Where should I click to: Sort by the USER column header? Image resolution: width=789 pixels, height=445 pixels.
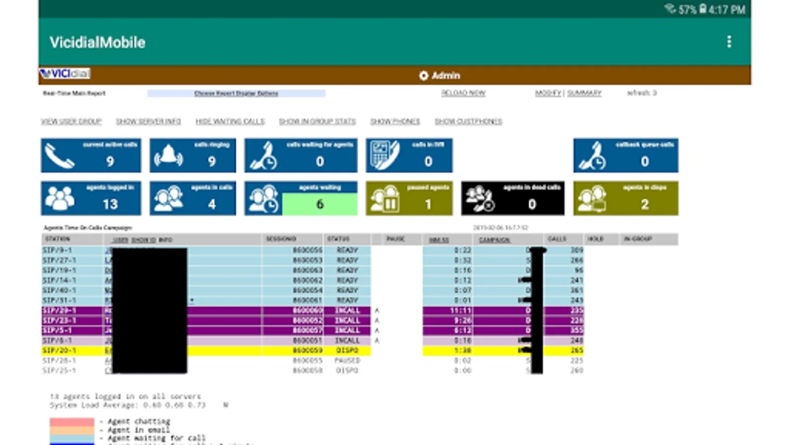(120, 240)
